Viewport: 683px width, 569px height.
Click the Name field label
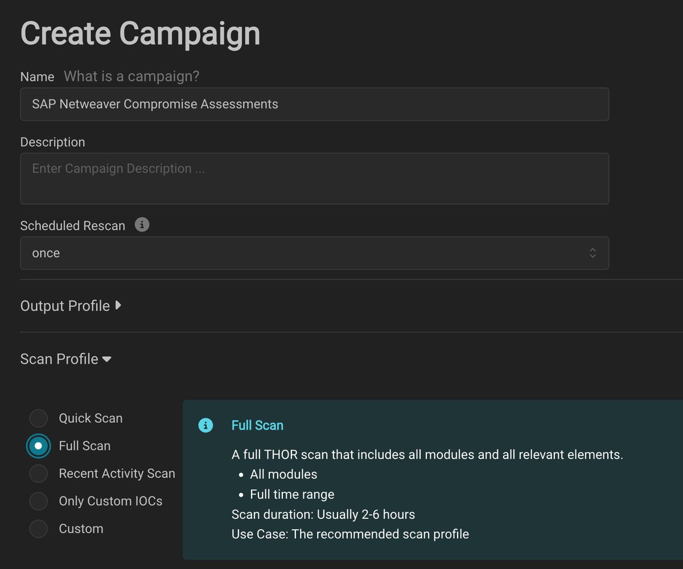click(x=37, y=77)
